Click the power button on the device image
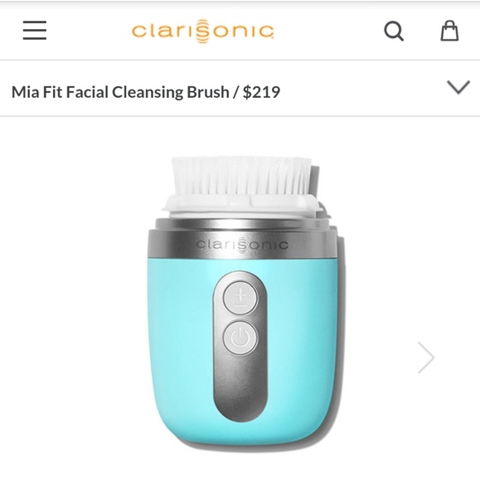Screen dimensions: 480x481 [x=240, y=338]
